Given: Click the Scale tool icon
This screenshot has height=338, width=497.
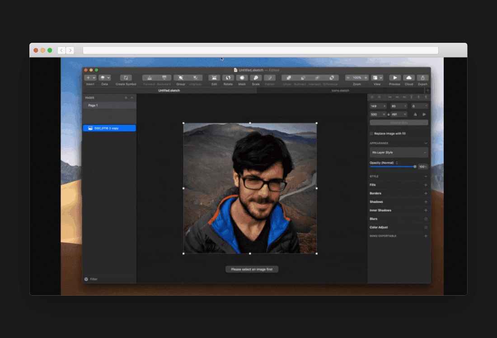Looking at the screenshot, I should click(256, 78).
